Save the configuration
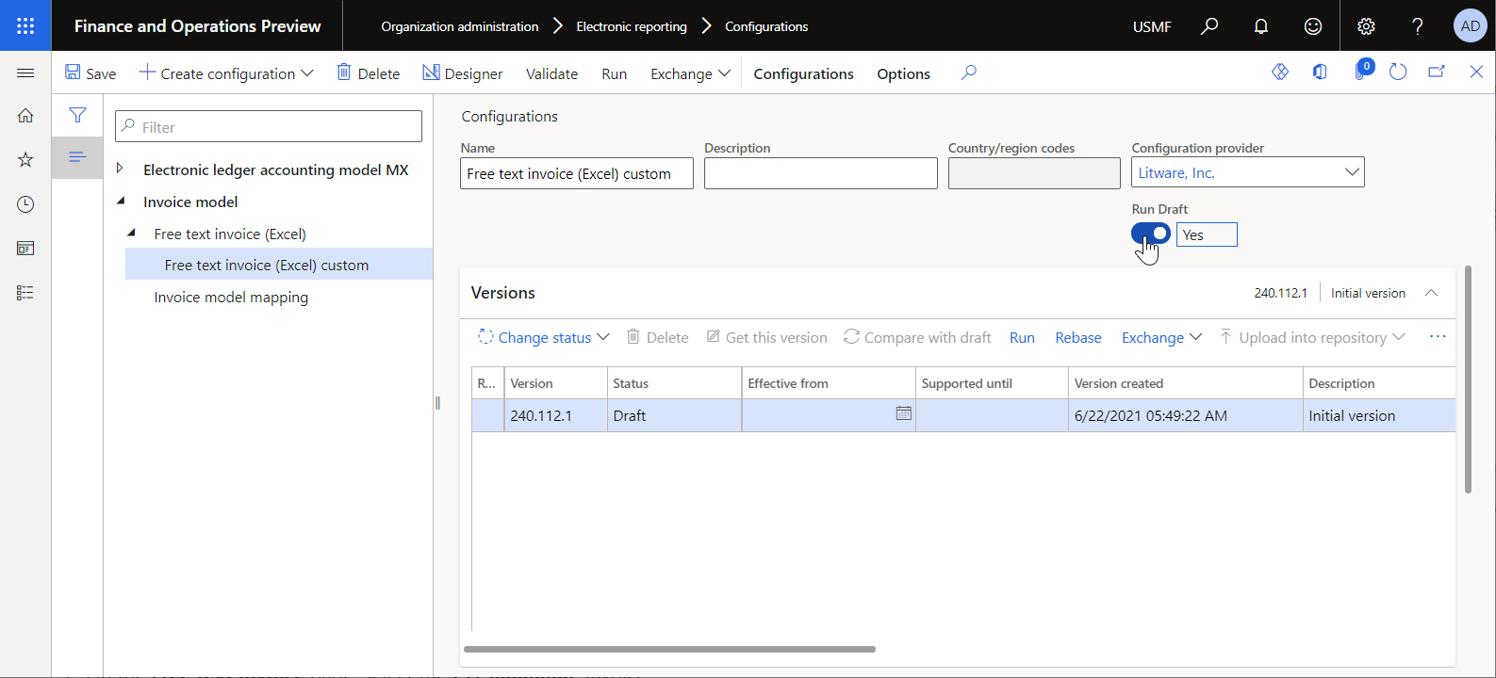This screenshot has width=1496, height=678. [90, 73]
